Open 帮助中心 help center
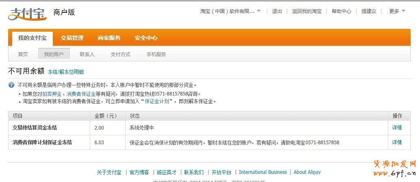420x182 pixels. click(x=341, y=11)
